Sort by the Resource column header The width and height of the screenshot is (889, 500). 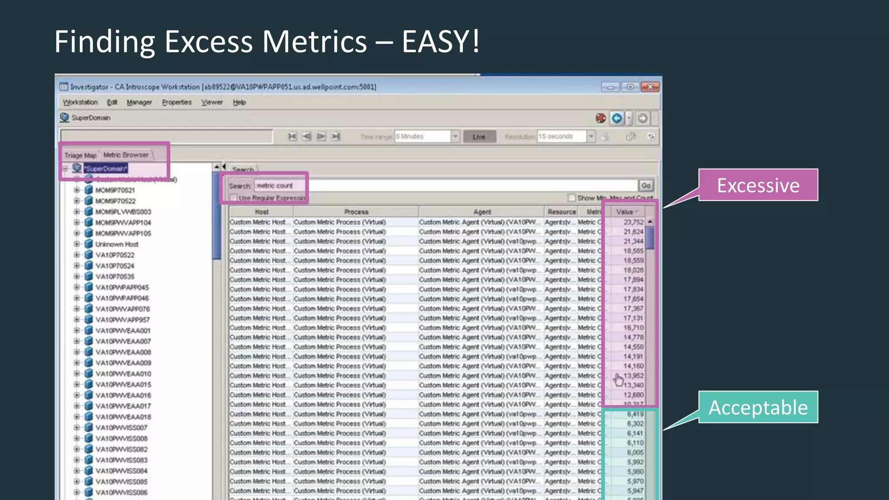pos(562,212)
